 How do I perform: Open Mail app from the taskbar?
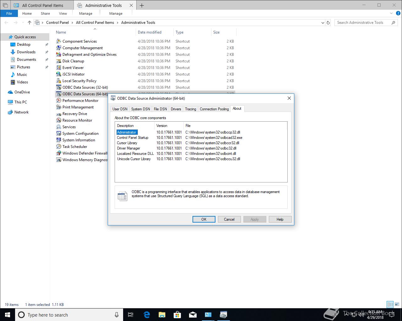tap(193, 315)
